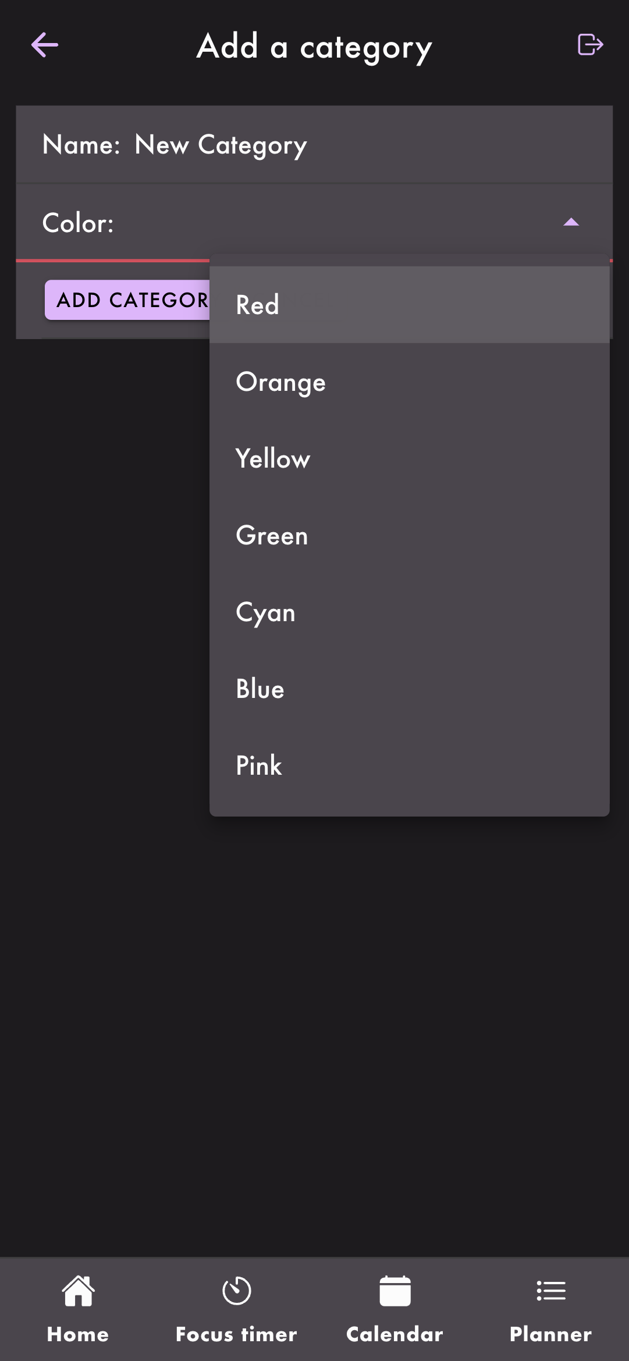The height and width of the screenshot is (1361, 629).
Task: Open the Home house icon
Action: (x=78, y=1291)
